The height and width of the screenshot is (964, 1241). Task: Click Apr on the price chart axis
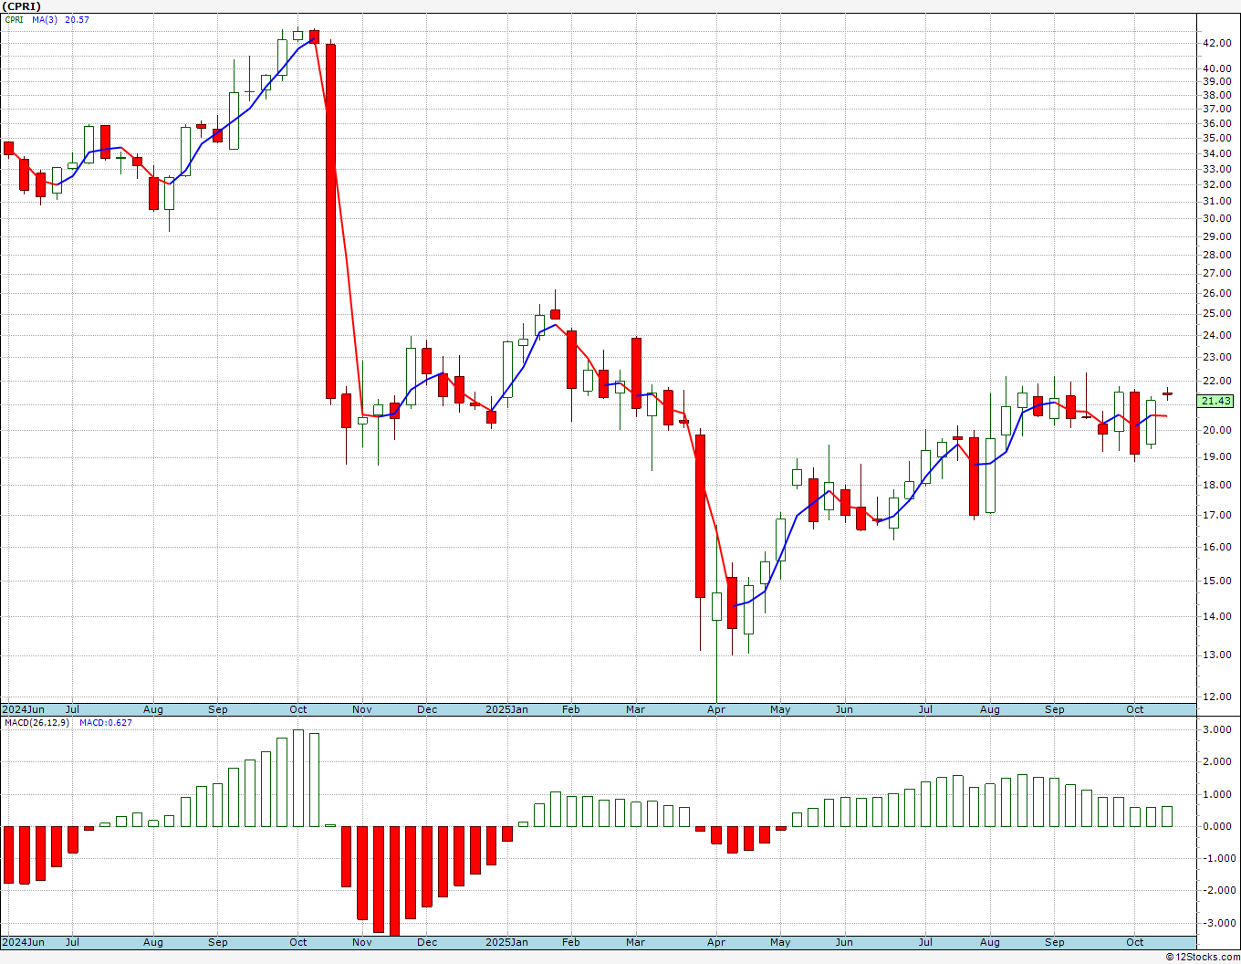716,709
